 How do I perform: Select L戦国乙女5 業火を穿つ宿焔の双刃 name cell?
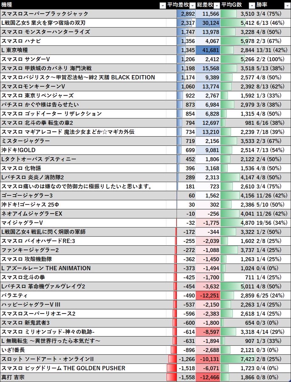(83, 23)
